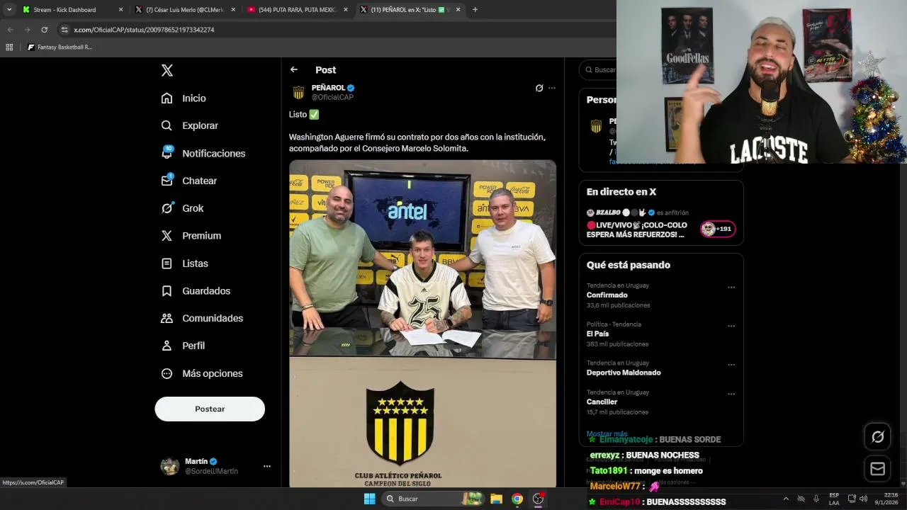This screenshot has width=907, height=510.
Task: Click the +191 listeners badge
Action: (717, 229)
